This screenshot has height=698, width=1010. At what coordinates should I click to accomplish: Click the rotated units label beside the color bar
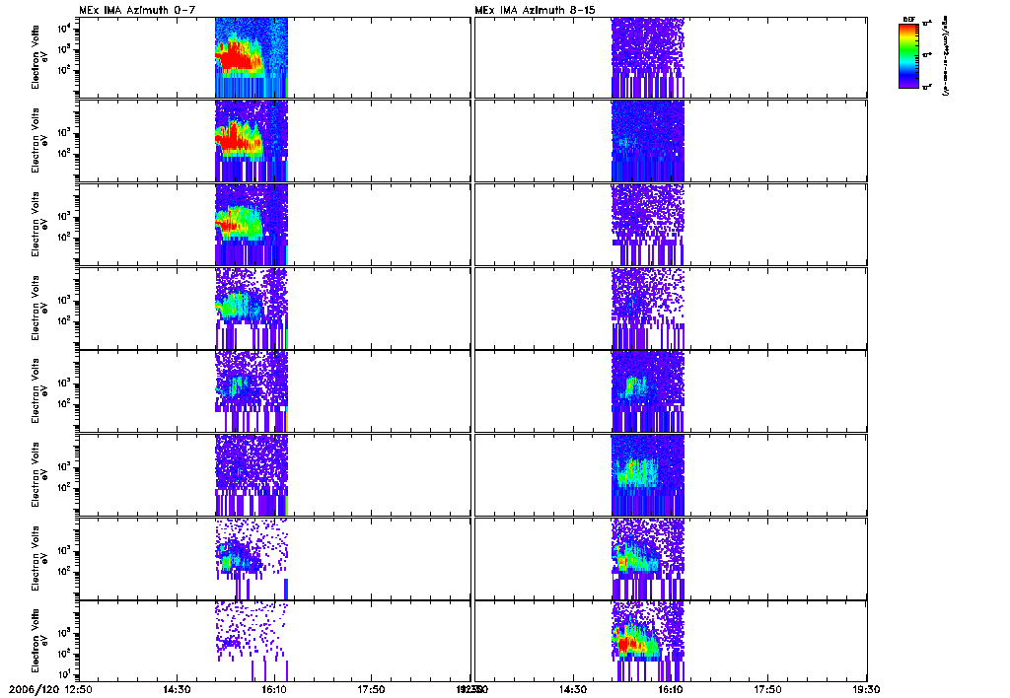coord(944,56)
